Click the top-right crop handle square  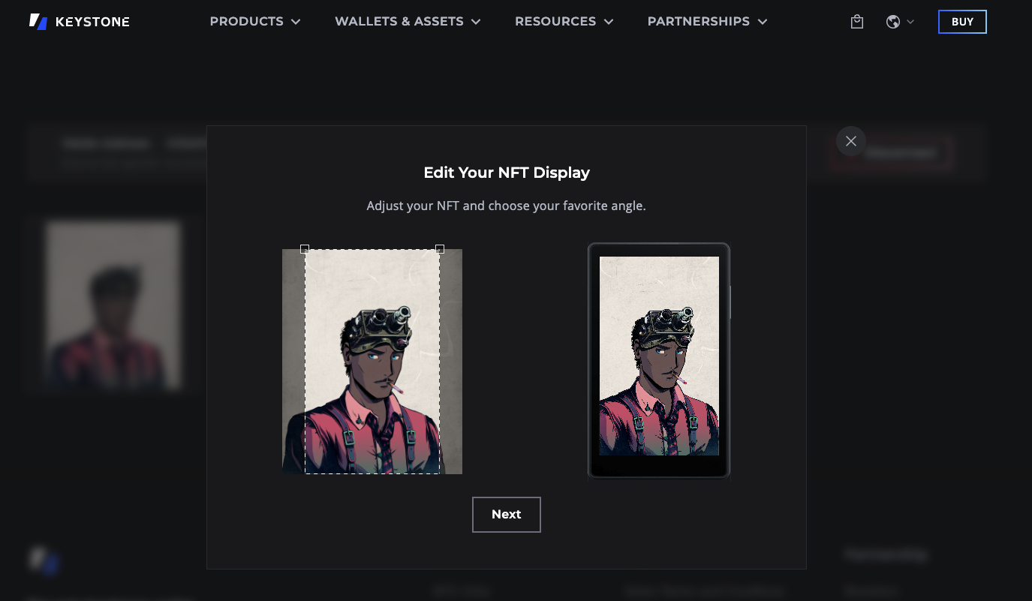pos(440,249)
